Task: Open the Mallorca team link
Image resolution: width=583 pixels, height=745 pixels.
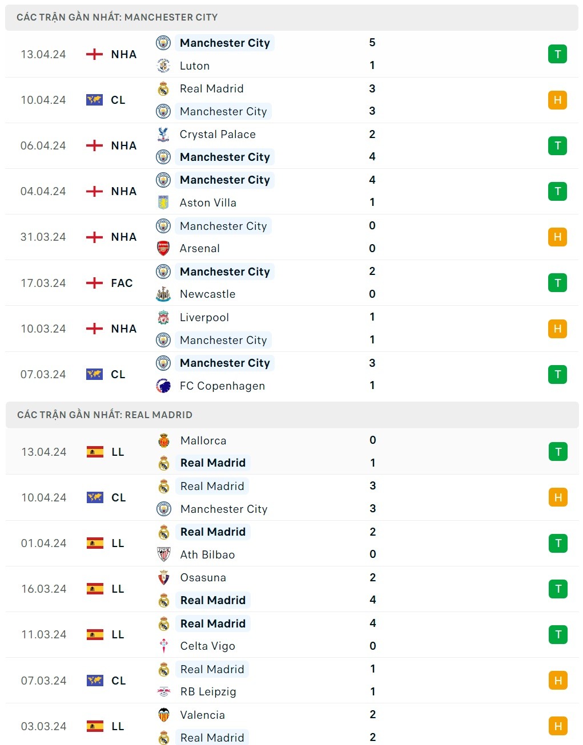Action: tap(203, 440)
